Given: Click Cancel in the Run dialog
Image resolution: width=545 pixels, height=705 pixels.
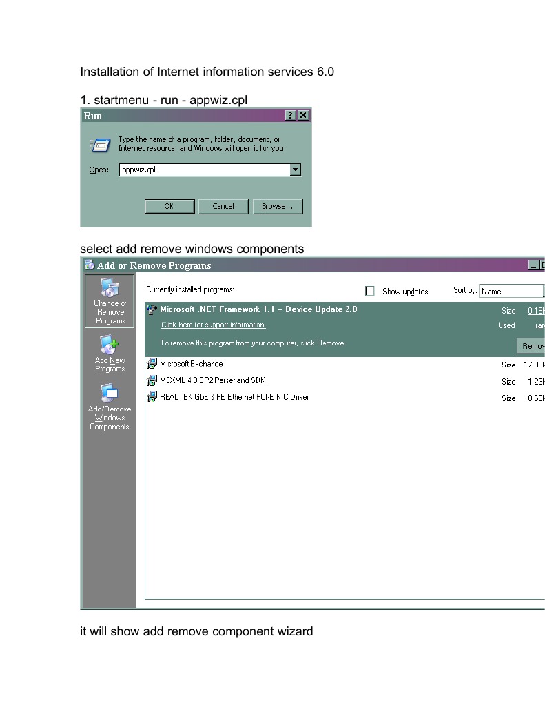Looking at the screenshot, I should coord(223,206).
